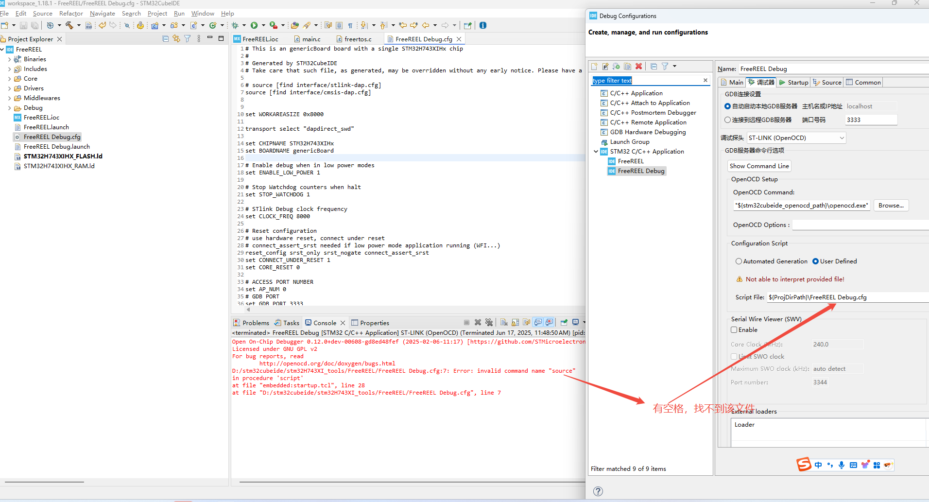Open the Project menu

click(x=157, y=14)
